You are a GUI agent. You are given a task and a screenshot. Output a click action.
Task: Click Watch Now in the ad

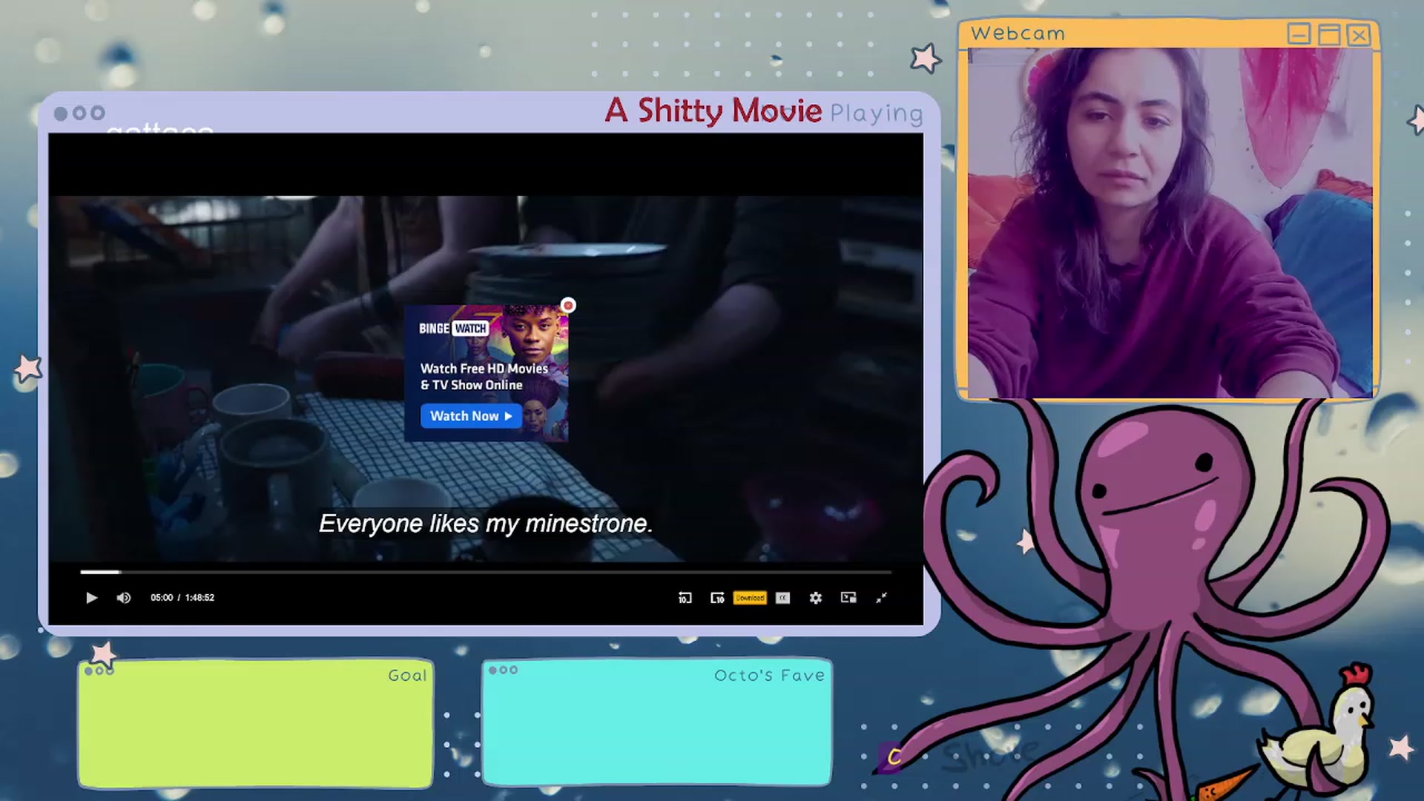pos(471,416)
